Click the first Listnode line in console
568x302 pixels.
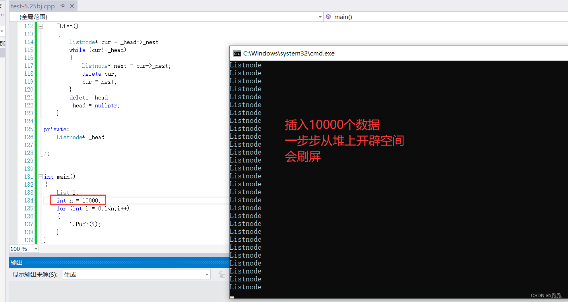[246, 65]
